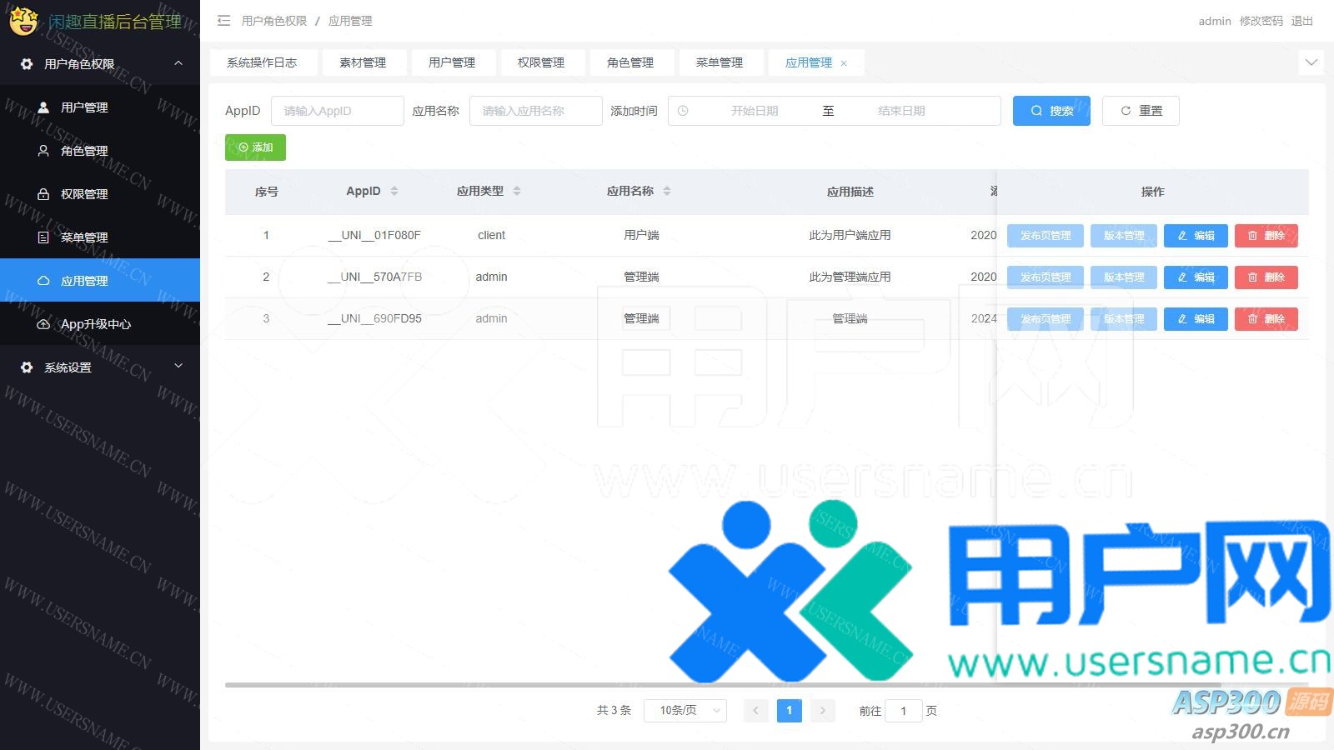Expand the 系统设置 sidebar group
1334x750 pixels.
[x=178, y=366]
